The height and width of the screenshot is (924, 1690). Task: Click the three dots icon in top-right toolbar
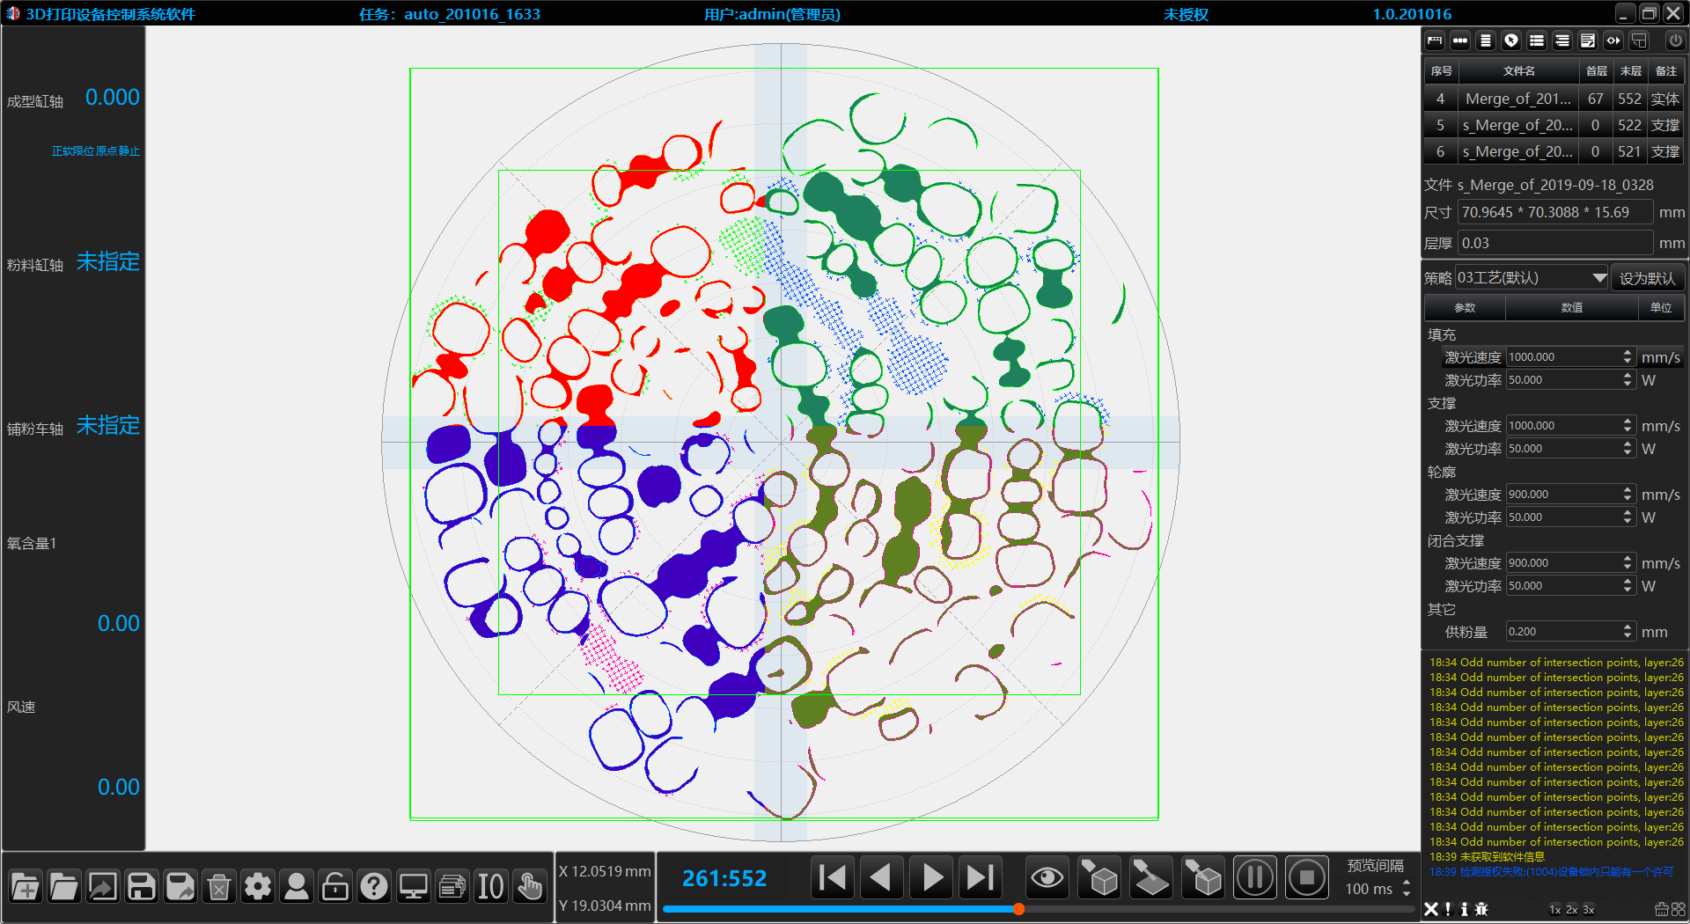(1460, 40)
